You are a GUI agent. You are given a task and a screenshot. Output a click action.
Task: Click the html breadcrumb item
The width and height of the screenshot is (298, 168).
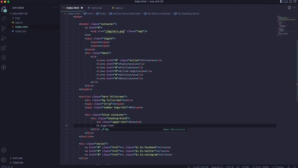point(90,14)
